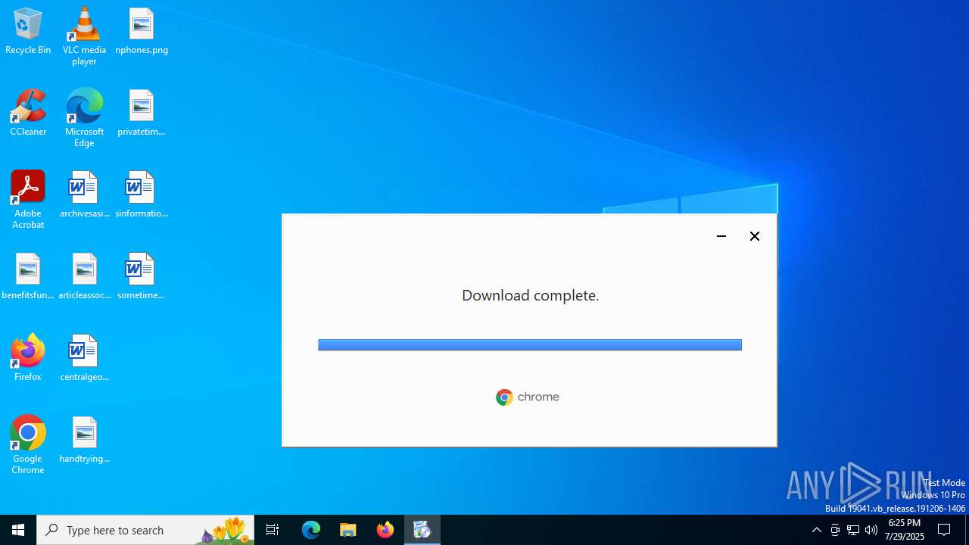
Task: Show hidden system tray icons
Action: click(x=816, y=530)
